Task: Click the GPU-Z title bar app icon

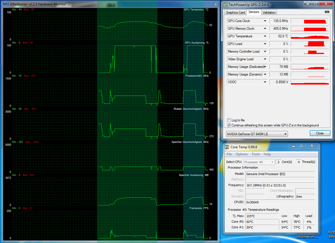Action: 226,5
